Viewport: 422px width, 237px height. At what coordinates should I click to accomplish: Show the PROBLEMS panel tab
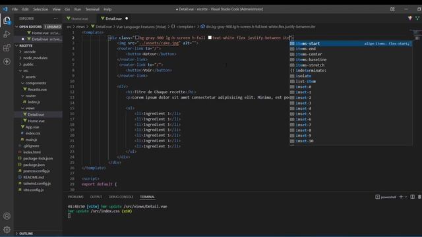76,197
